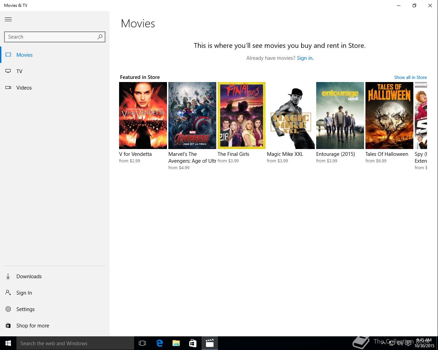Open the hamburger navigation menu

pos(8,19)
